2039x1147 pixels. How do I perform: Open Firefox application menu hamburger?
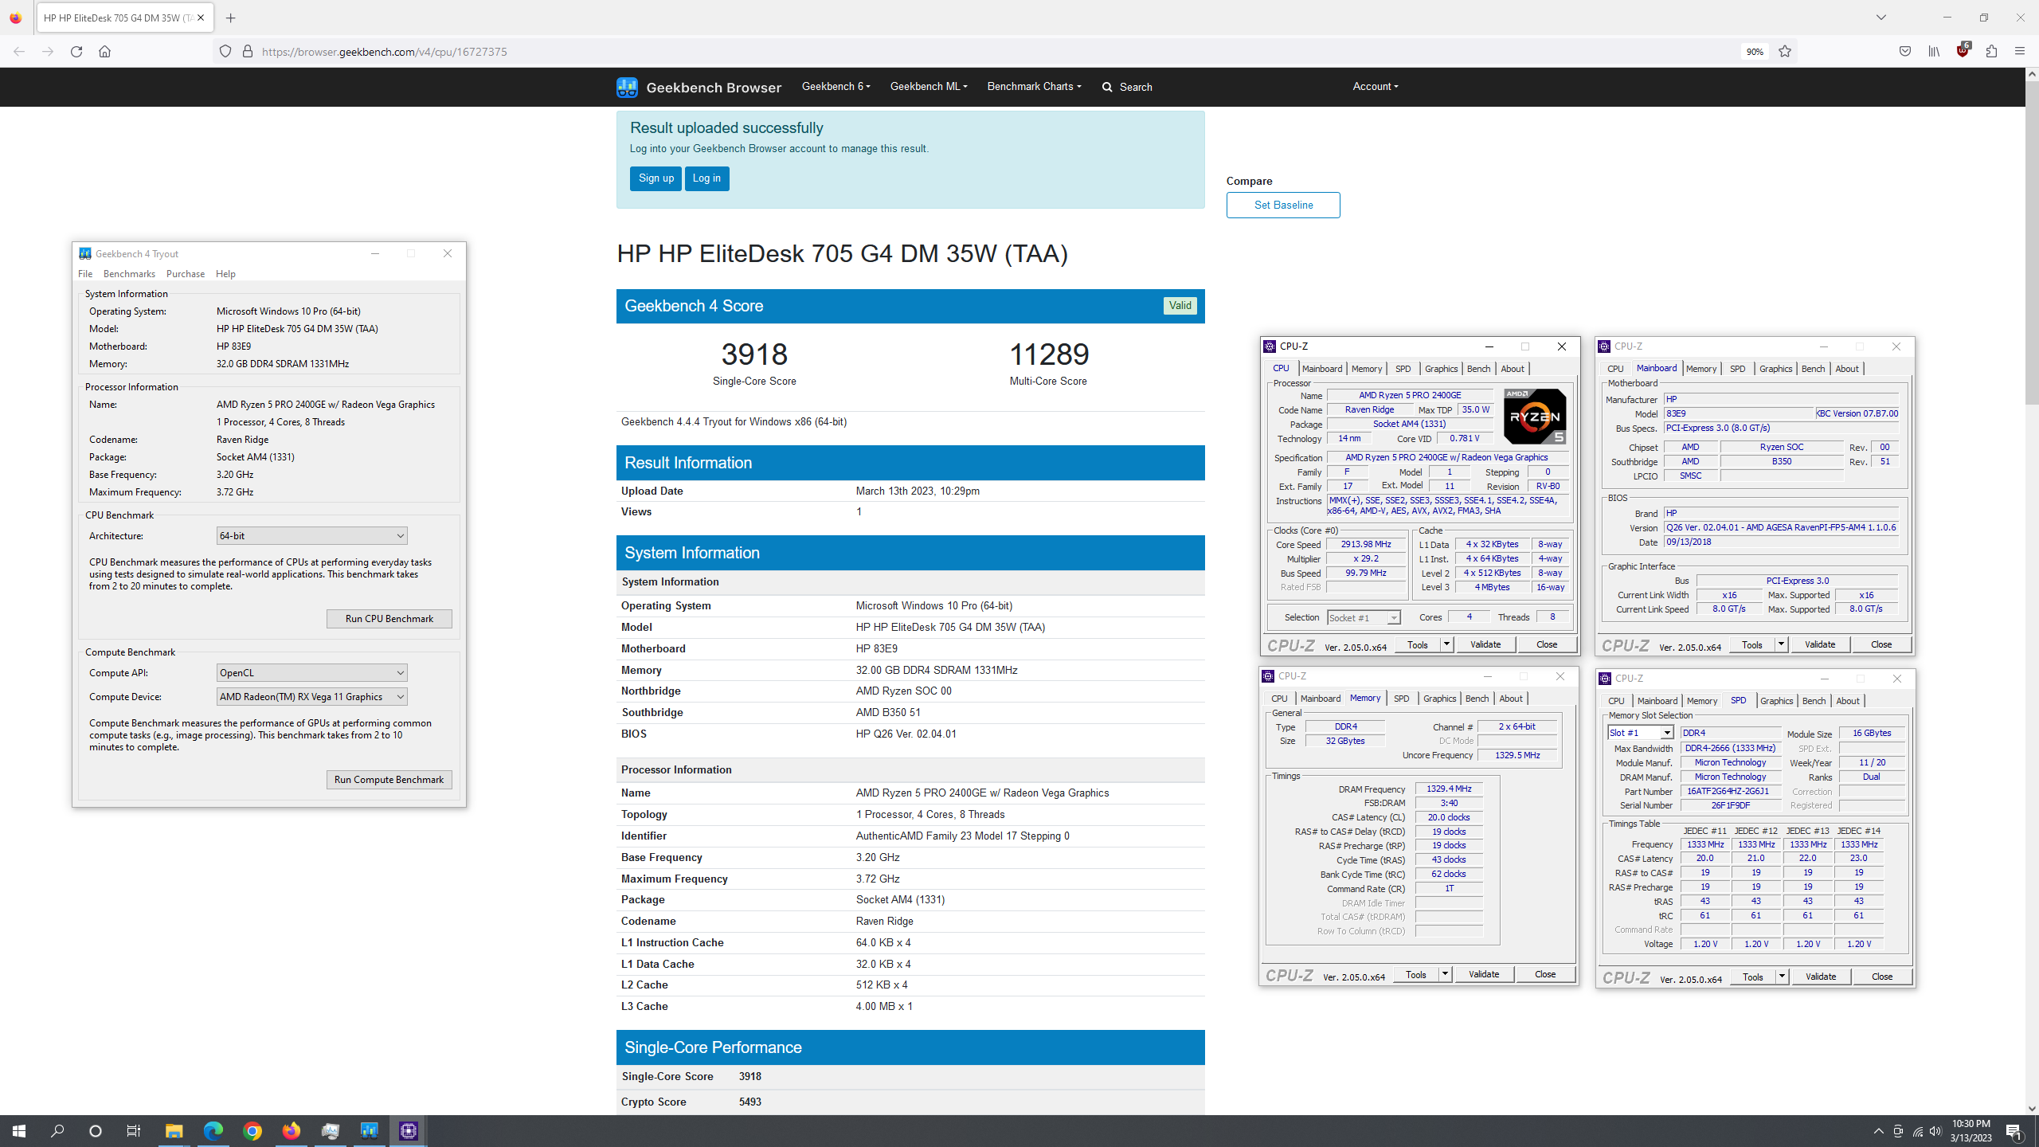point(2020,52)
